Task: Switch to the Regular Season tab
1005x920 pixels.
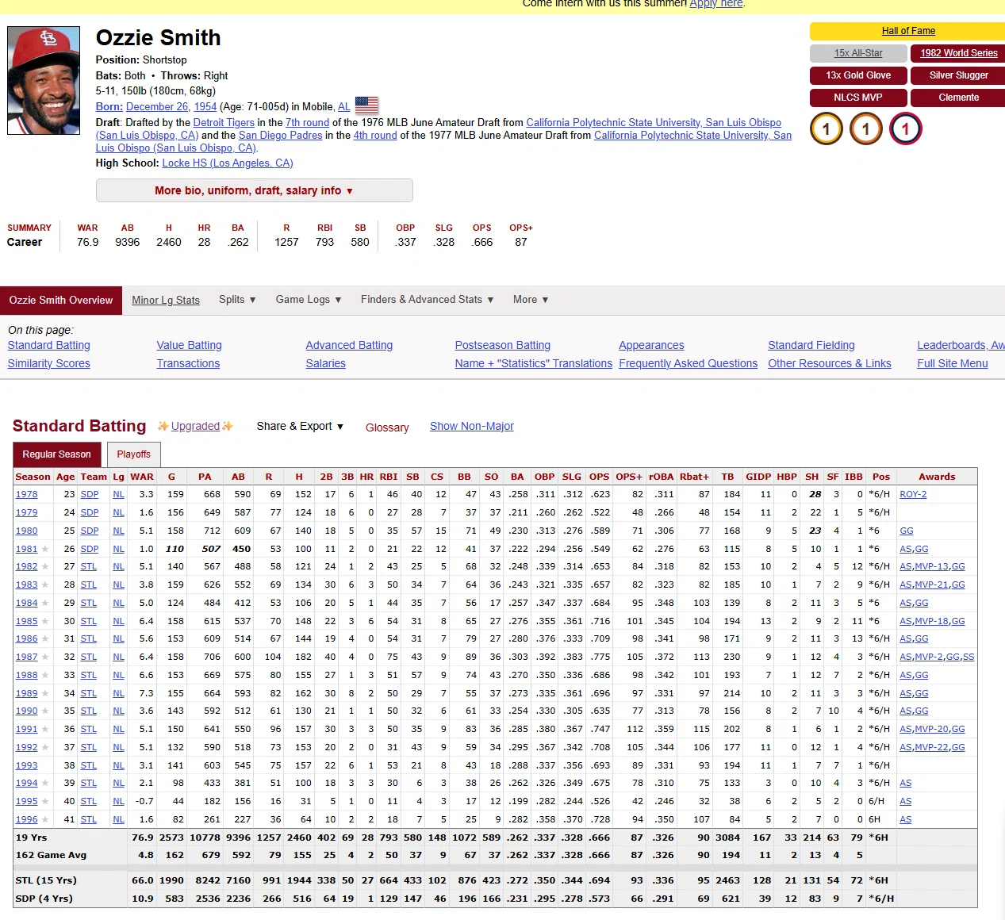Action: click(x=56, y=454)
